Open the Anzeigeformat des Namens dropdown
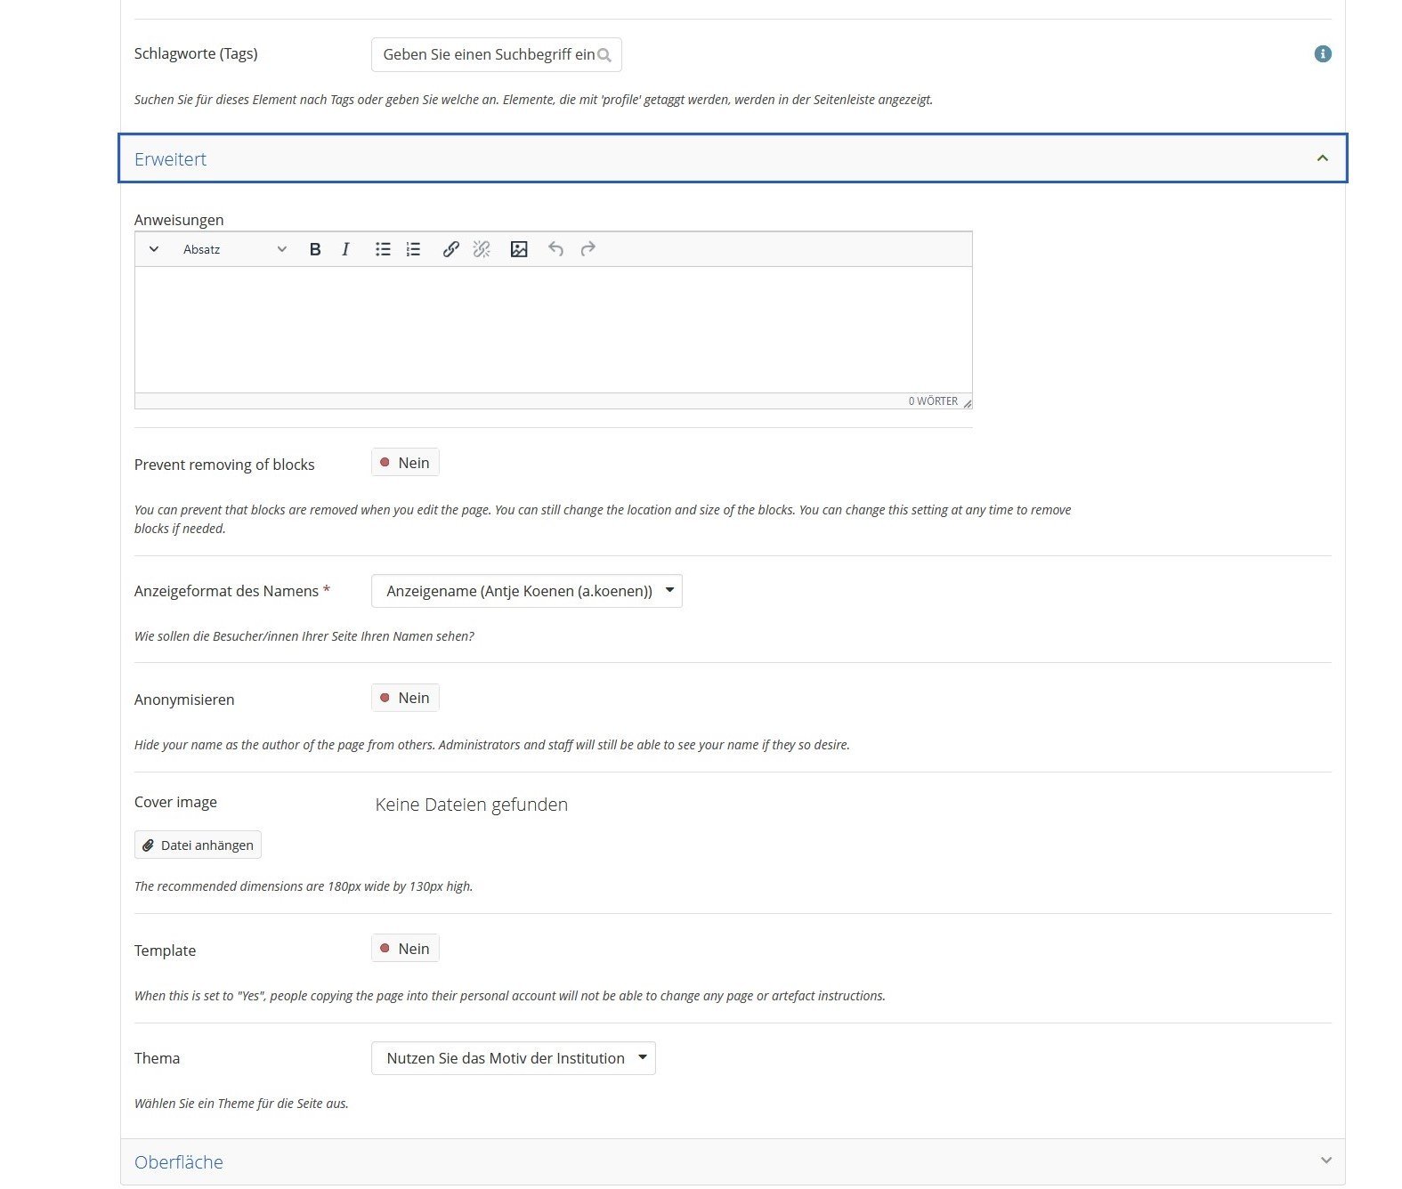1402x1189 pixels. click(x=527, y=591)
